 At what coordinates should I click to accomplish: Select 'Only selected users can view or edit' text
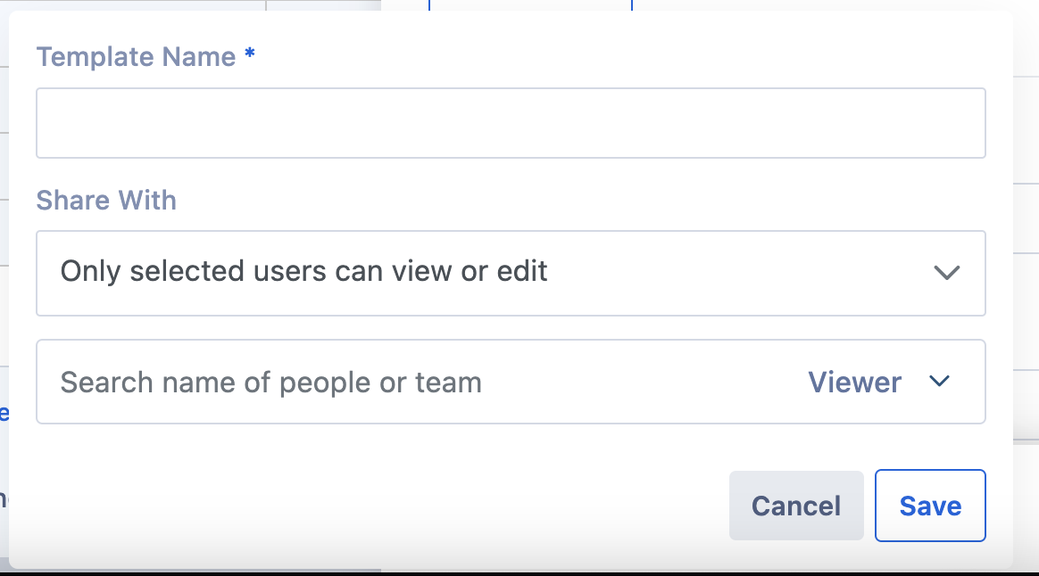pyautogui.click(x=303, y=271)
